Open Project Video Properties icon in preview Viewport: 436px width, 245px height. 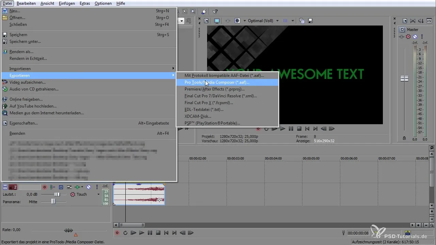pos(206,21)
